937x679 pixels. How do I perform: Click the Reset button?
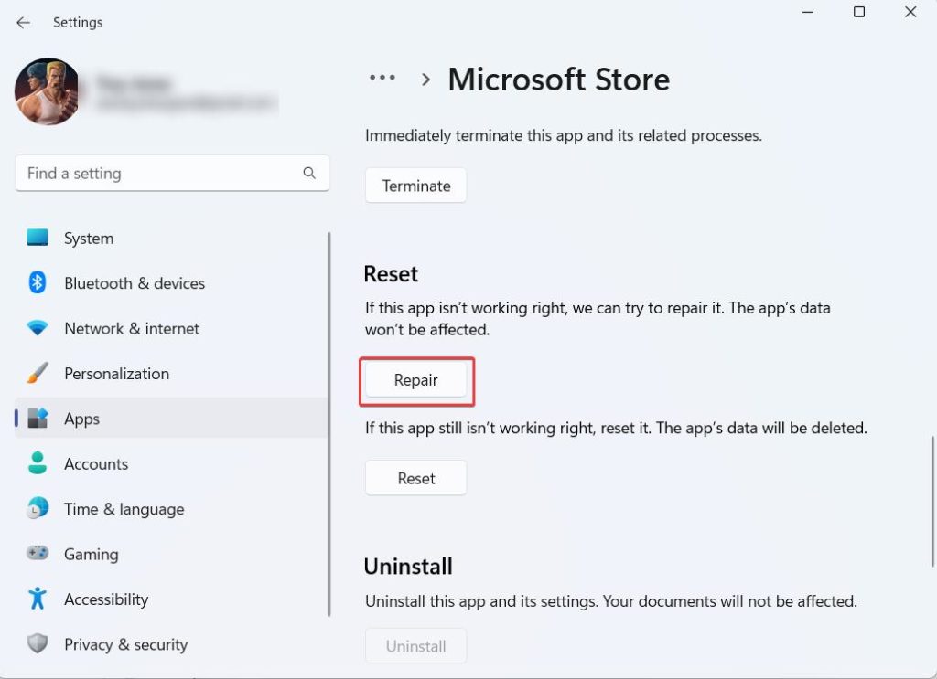416,478
